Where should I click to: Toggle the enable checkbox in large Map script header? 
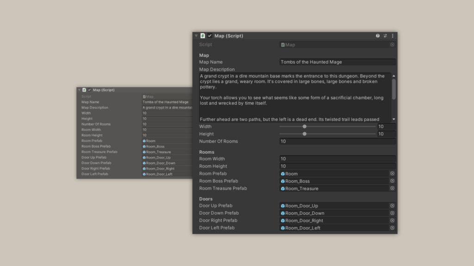210,36
